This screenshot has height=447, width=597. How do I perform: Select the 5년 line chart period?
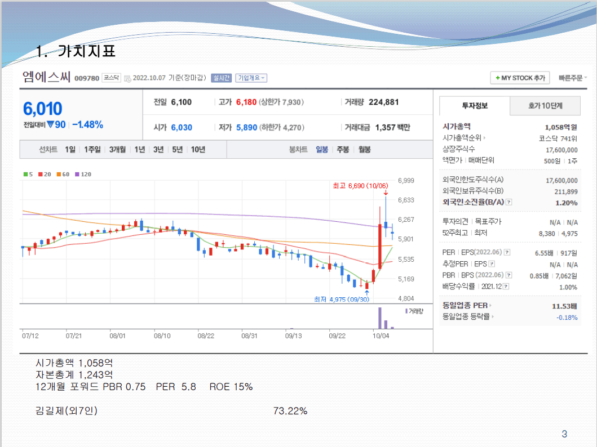pyautogui.click(x=178, y=150)
